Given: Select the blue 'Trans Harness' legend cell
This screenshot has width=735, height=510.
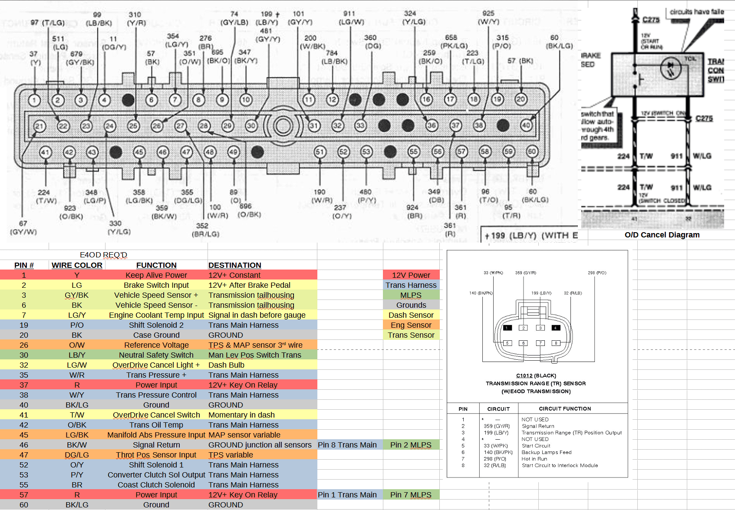Looking at the screenshot, I should 411,285.
